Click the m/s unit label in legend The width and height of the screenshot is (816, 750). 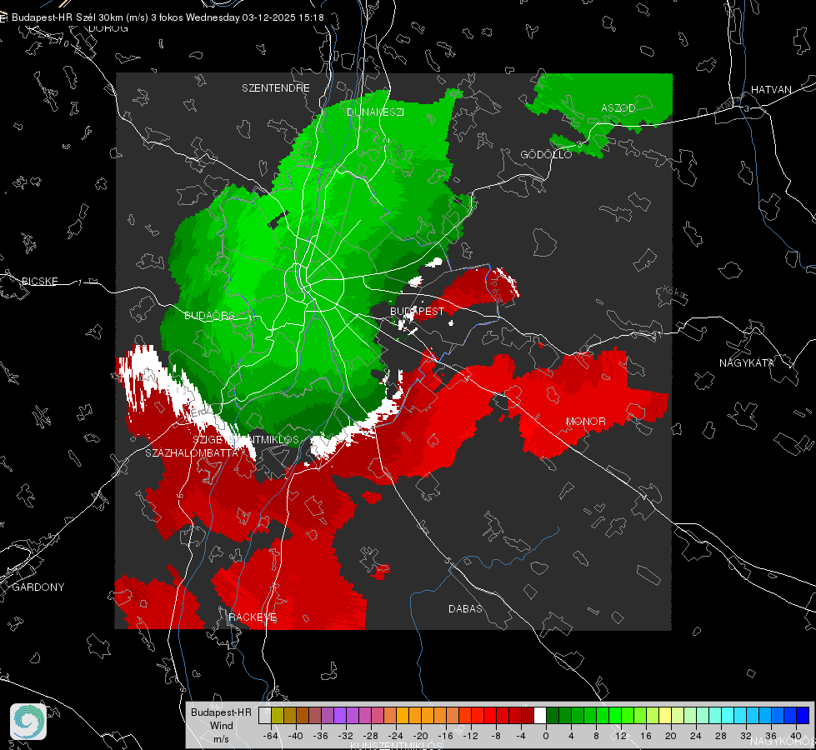(221, 739)
